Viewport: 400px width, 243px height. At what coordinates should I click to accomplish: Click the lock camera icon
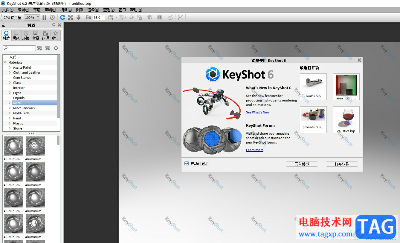pos(140,18)
